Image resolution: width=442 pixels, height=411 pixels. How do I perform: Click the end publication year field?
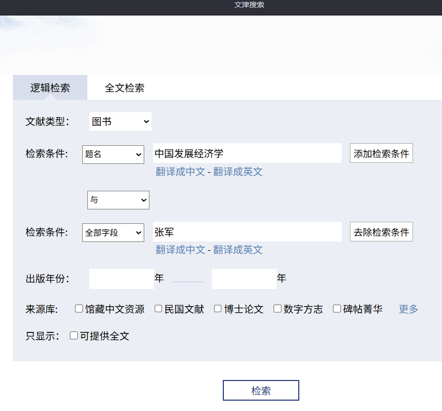click(244, 279)
